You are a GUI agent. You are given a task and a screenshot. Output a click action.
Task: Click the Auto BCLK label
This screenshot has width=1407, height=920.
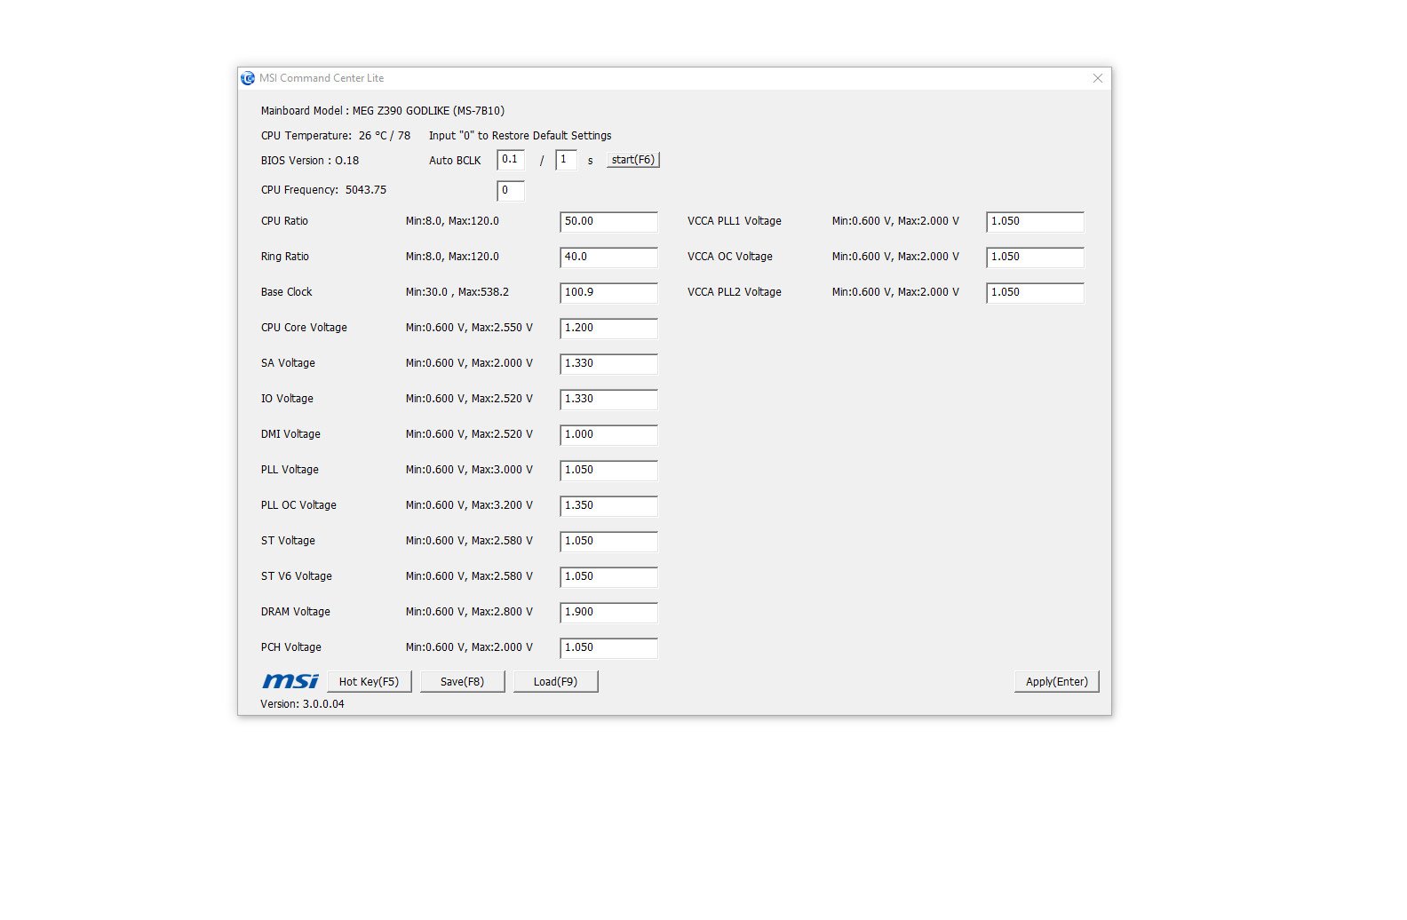click(455, 161)
